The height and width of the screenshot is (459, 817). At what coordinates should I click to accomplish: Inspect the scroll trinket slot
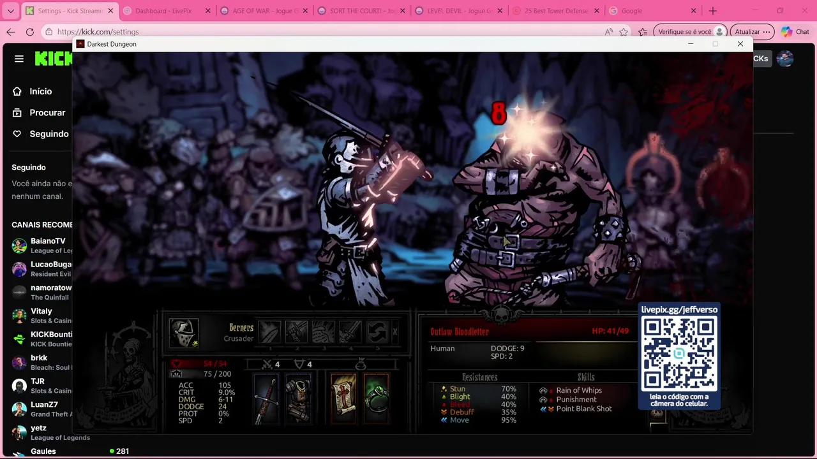(343, 399)
